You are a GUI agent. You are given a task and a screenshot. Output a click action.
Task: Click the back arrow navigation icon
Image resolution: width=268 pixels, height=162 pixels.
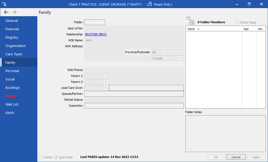pyautogui.click(x=6, y=12)
